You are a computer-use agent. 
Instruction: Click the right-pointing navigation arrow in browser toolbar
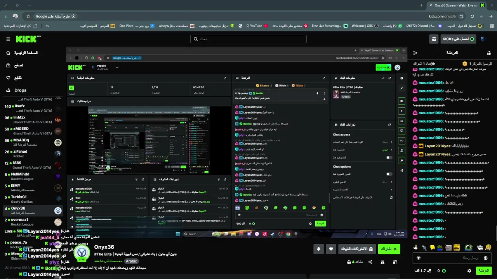[x=491, y=16]
